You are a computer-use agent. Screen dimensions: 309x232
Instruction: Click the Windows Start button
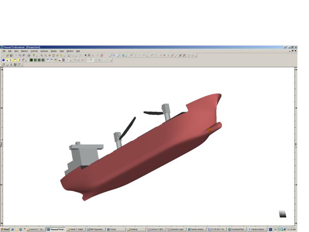(5, 229)
